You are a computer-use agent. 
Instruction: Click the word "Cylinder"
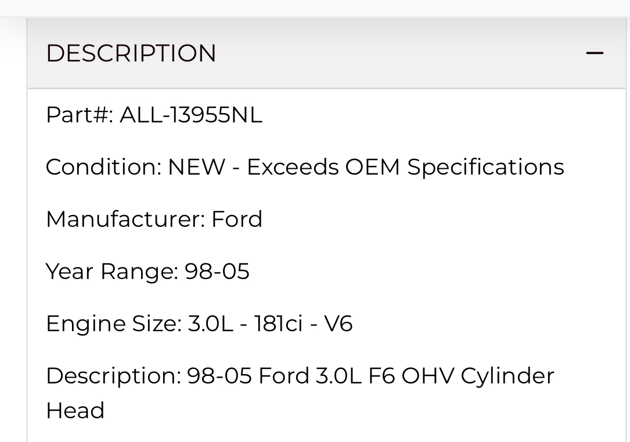coord(507,376)
